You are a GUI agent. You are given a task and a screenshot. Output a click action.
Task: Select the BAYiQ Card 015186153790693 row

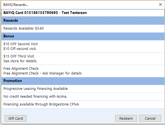click(x=83, y=13)
